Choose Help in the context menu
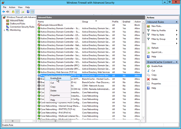 pos(58,100)
